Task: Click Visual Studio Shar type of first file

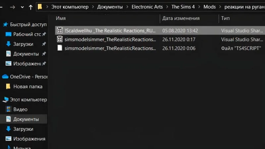Action: tap(242, 30)
